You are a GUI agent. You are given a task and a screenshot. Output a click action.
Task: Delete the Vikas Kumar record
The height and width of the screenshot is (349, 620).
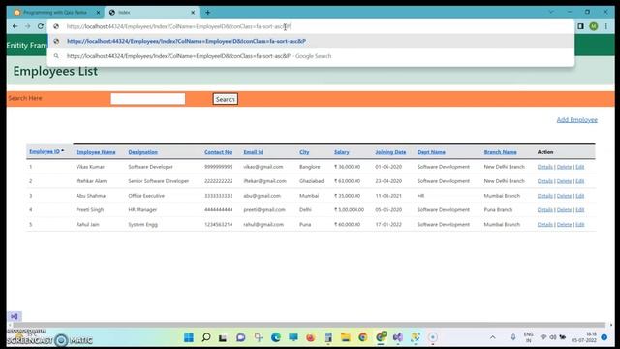coord(564,167)
